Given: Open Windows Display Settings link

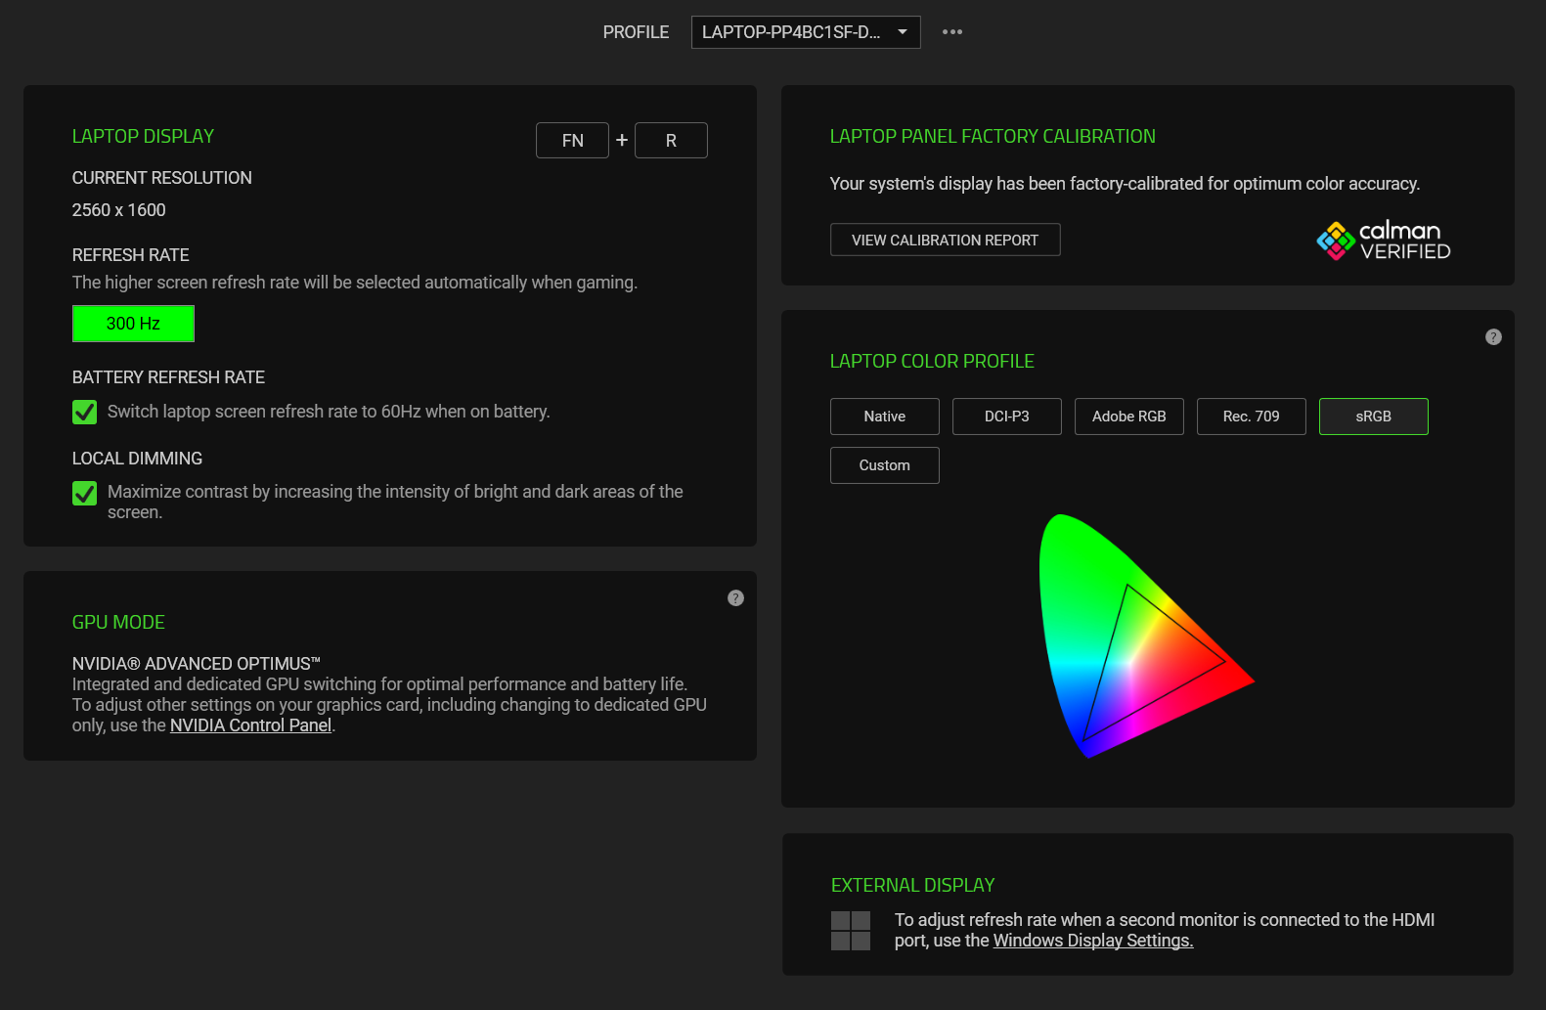Looking at the screenshot, I should point(1092,941).
